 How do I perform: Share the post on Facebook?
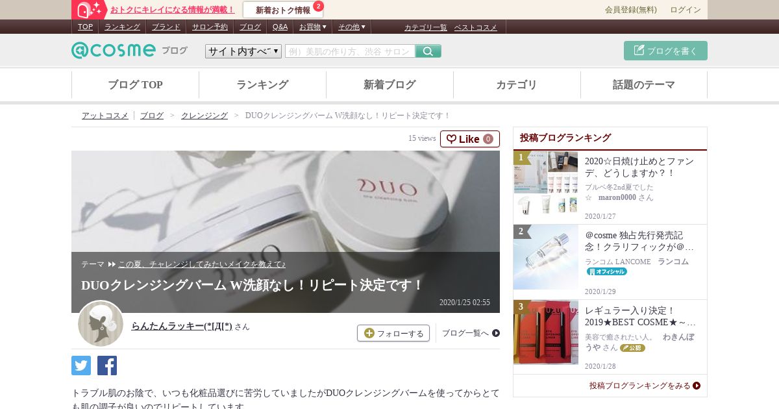(x=107, y=366)
